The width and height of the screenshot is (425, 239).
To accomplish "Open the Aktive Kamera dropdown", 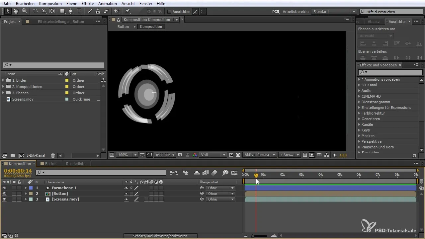I will (x=260, y=155).
